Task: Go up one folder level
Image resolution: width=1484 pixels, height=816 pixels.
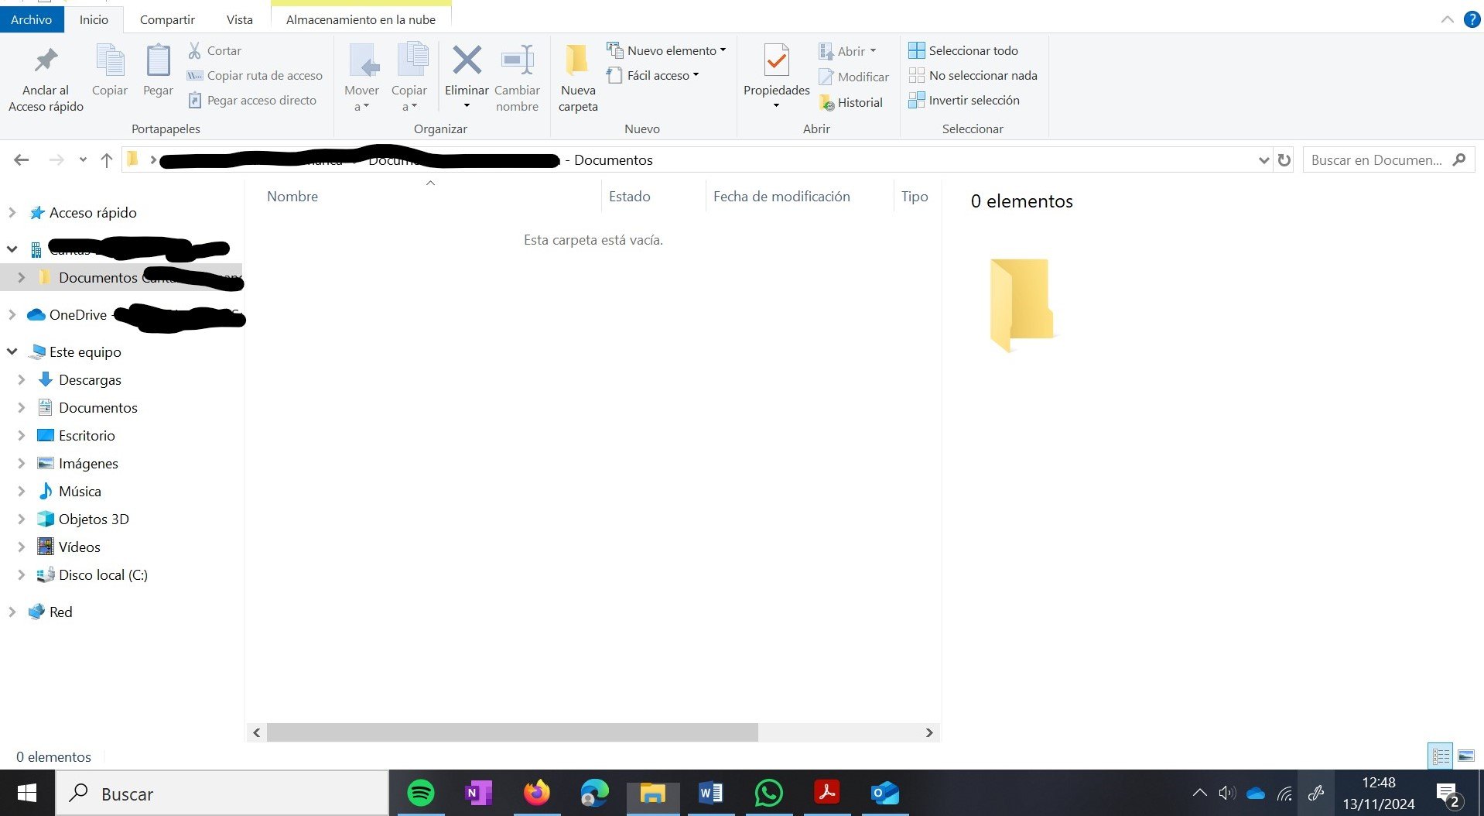Action: [x=107, y=160]
